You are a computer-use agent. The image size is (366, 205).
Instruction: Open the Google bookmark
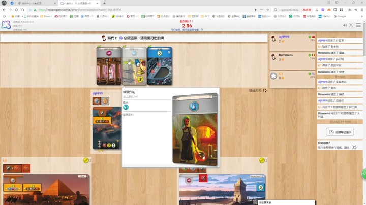pos(340,16)
